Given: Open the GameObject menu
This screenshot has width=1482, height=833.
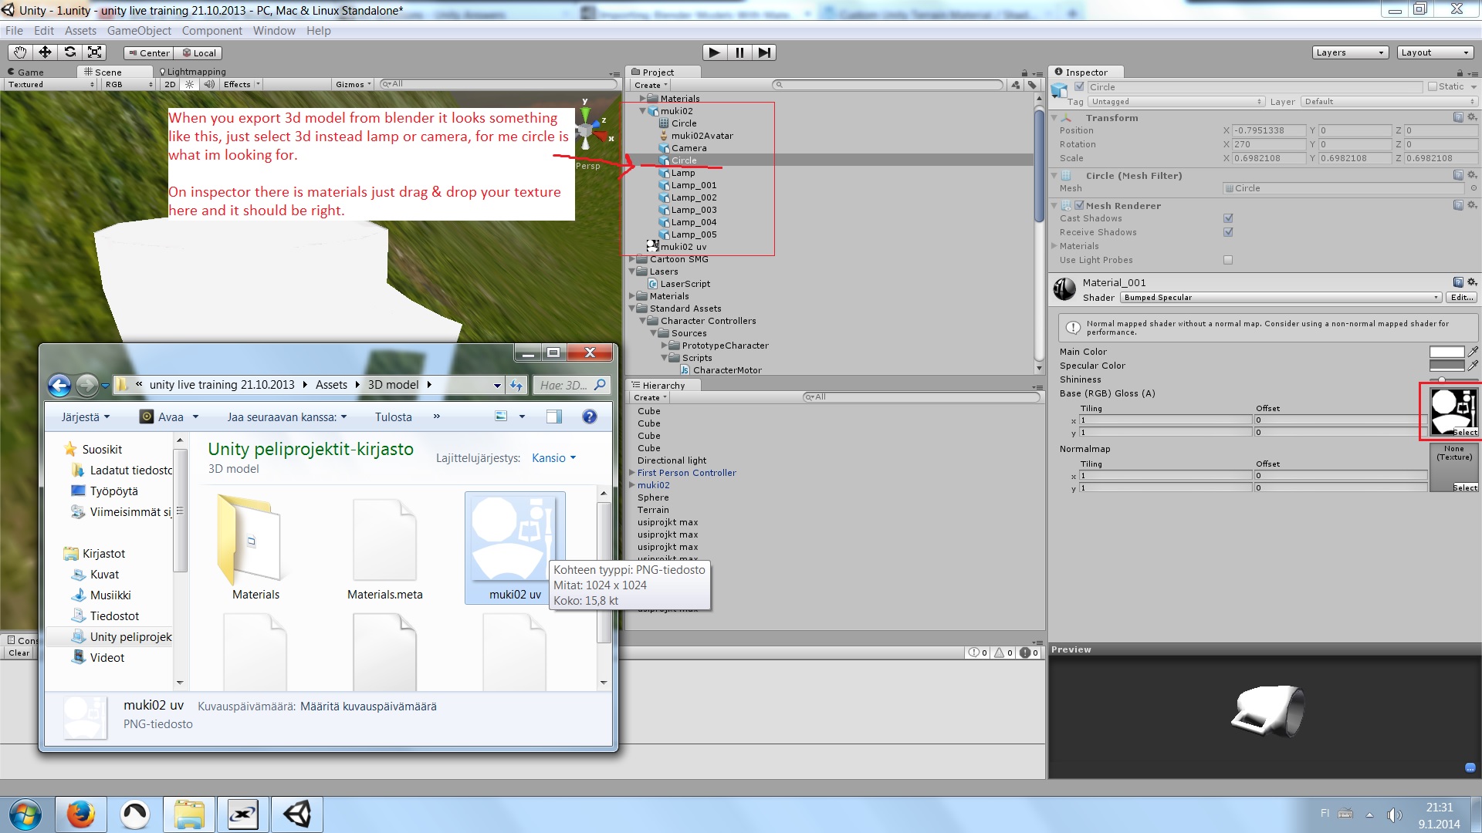Looking at the screenshot, I should point(139,31).
